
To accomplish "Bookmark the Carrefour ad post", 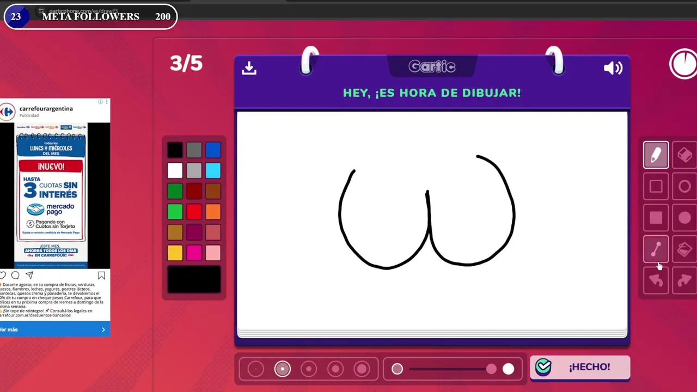I will click(x=101, y=275).
